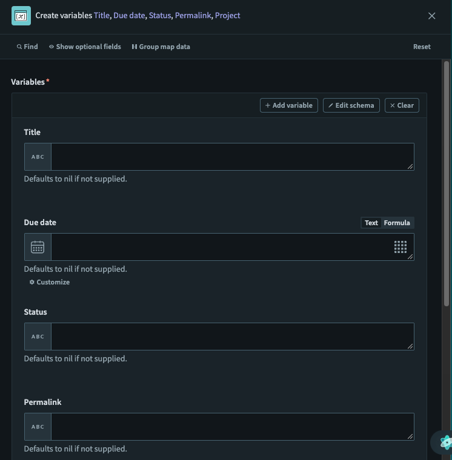Click the Reset link

pos(422,47)
